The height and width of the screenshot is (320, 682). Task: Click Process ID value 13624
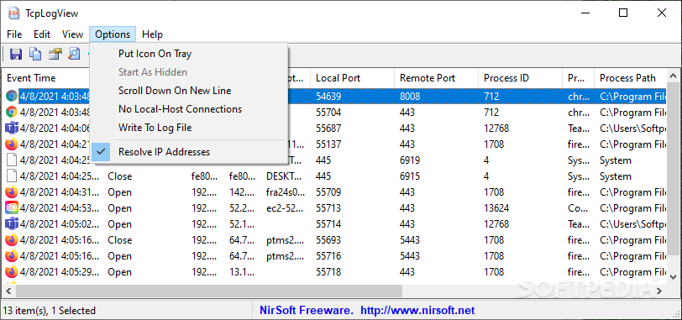(x=496, y=208)
